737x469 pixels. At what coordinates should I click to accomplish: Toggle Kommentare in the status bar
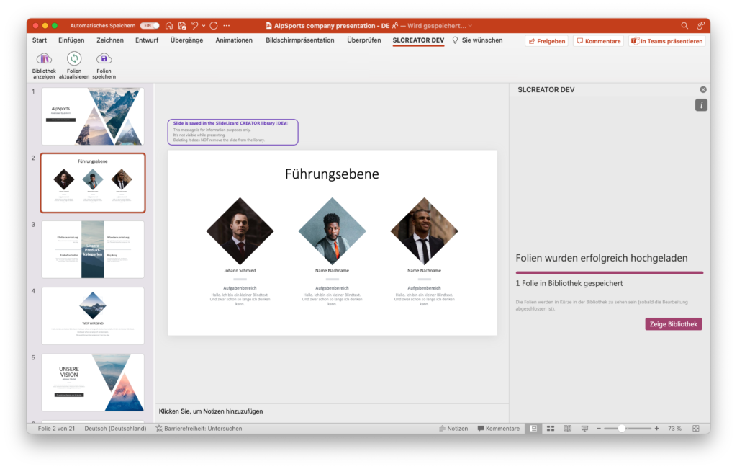tap(499, 429)
